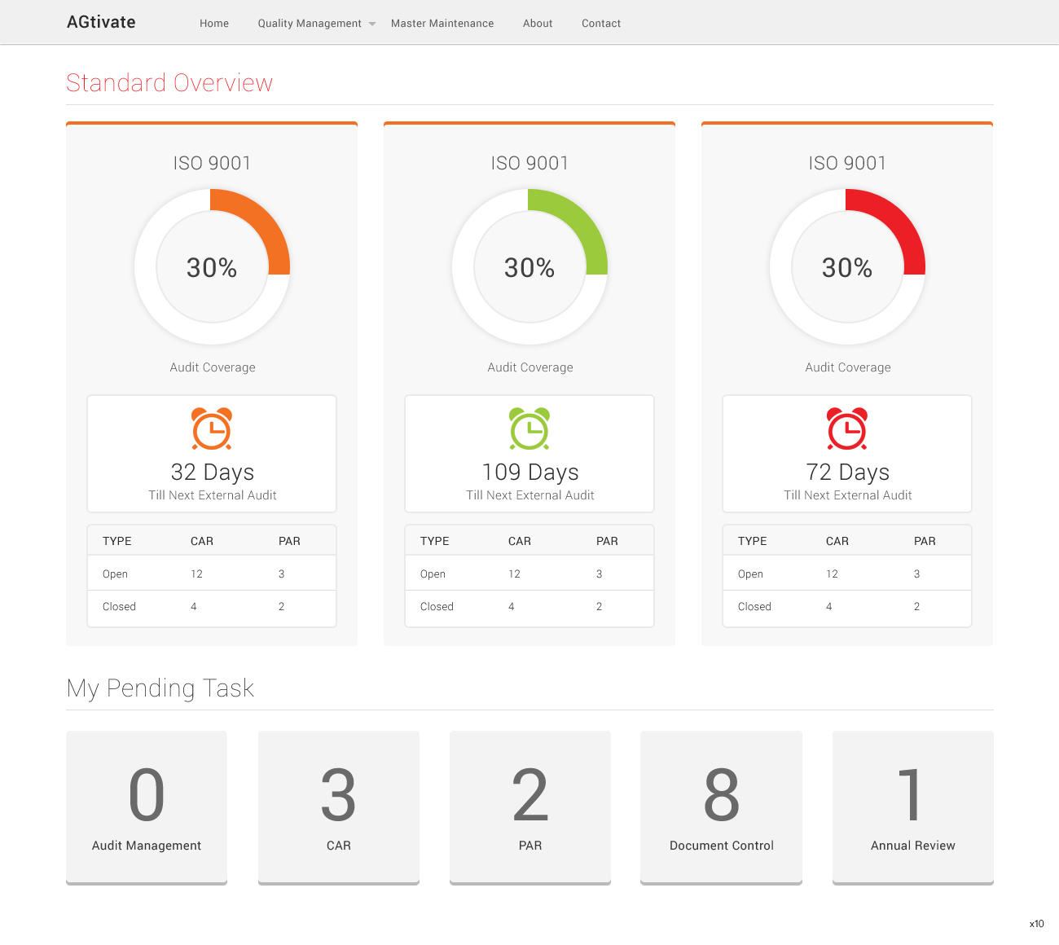Open the Quality Management menu
The image size is (1059, 945).
pos(310,24)
